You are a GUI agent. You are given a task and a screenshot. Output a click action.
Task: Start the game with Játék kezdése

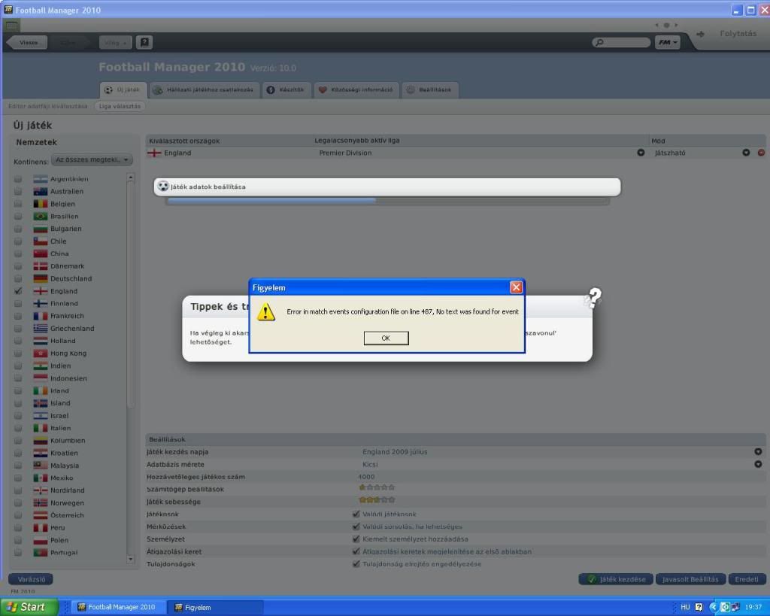tap(617, 579)
